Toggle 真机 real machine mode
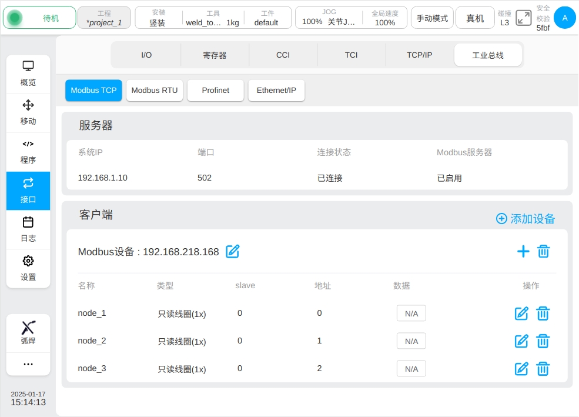This screenshot has height=417, width=579. point(475,18)
